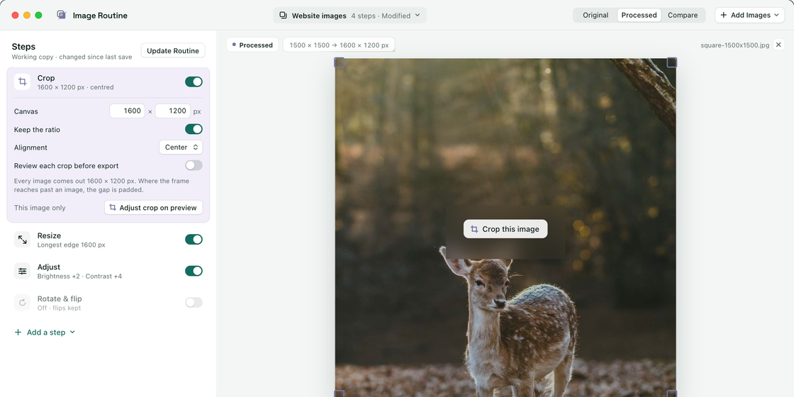
Task: Disable the Keep the ratio switch
Action: point(194,129)
